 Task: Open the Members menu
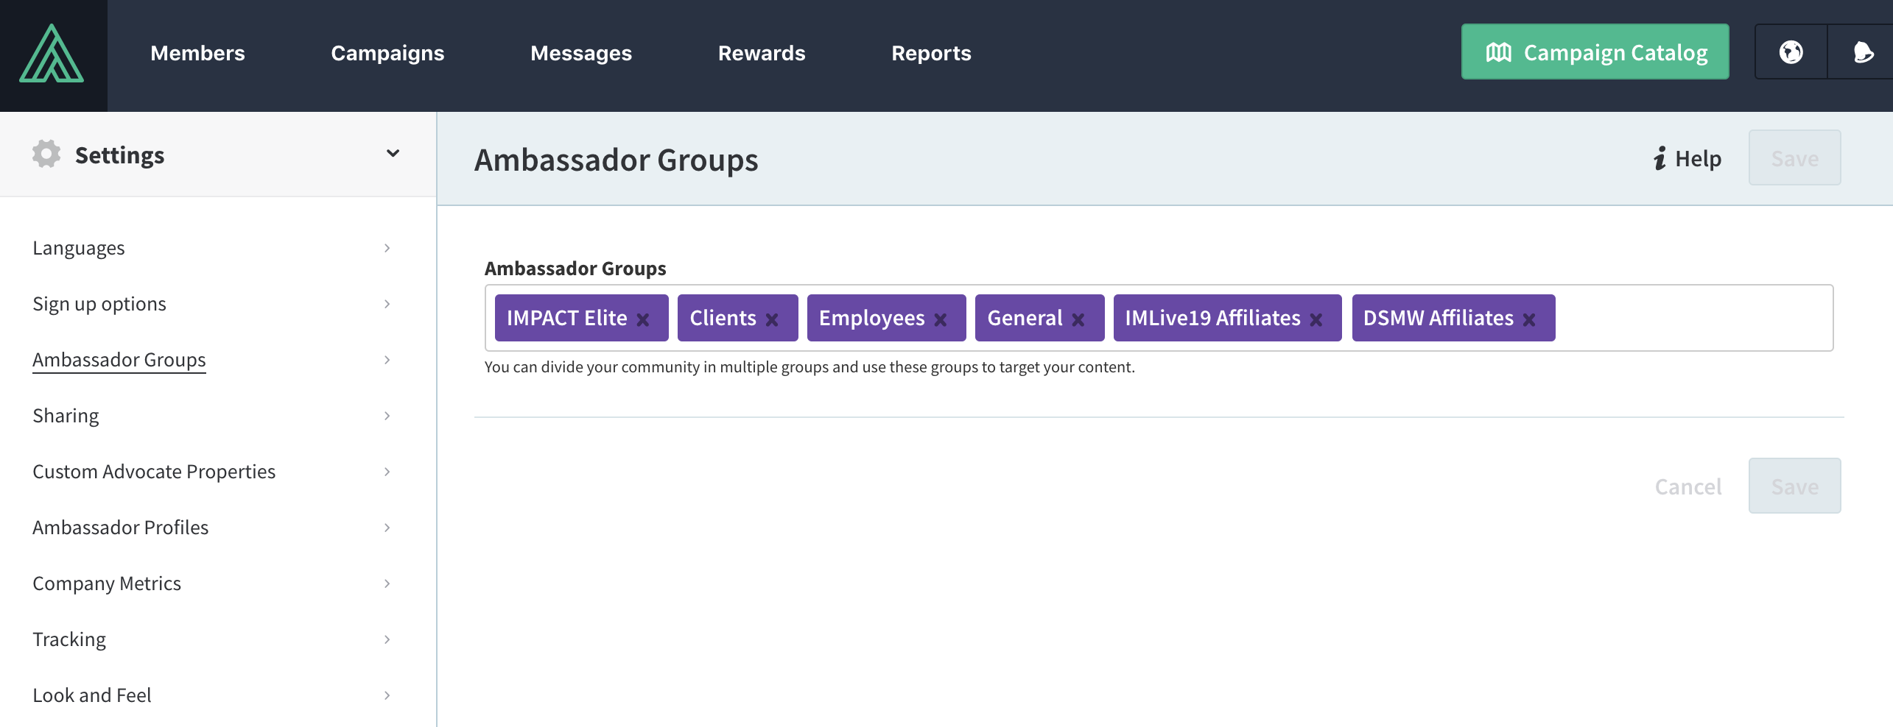(197, 53)
